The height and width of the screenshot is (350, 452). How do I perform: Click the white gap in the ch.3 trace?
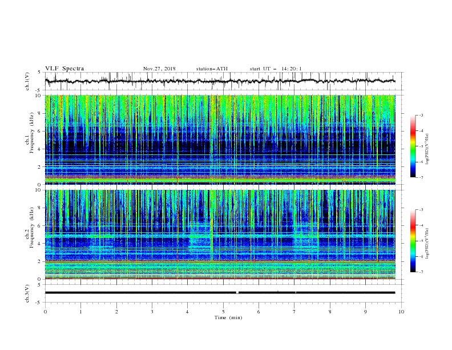(x=237, y=293)
